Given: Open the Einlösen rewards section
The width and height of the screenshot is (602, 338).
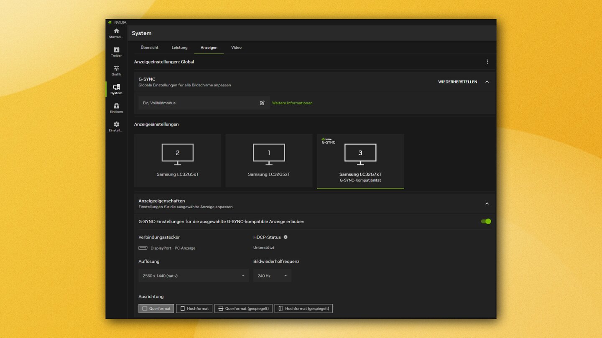Looking at the screenshot, I should pyautogui.click(x=116, y=108).
